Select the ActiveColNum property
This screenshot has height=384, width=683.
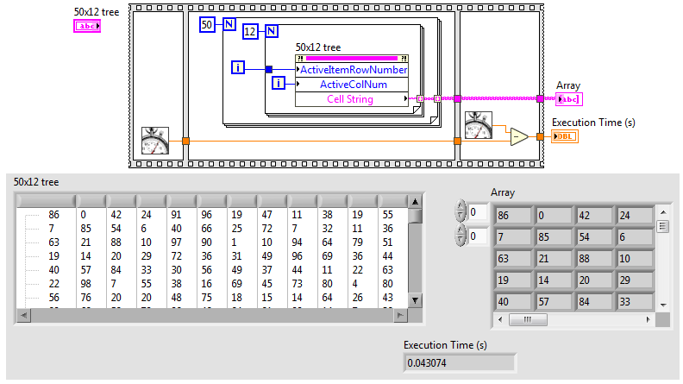[352, 85]
